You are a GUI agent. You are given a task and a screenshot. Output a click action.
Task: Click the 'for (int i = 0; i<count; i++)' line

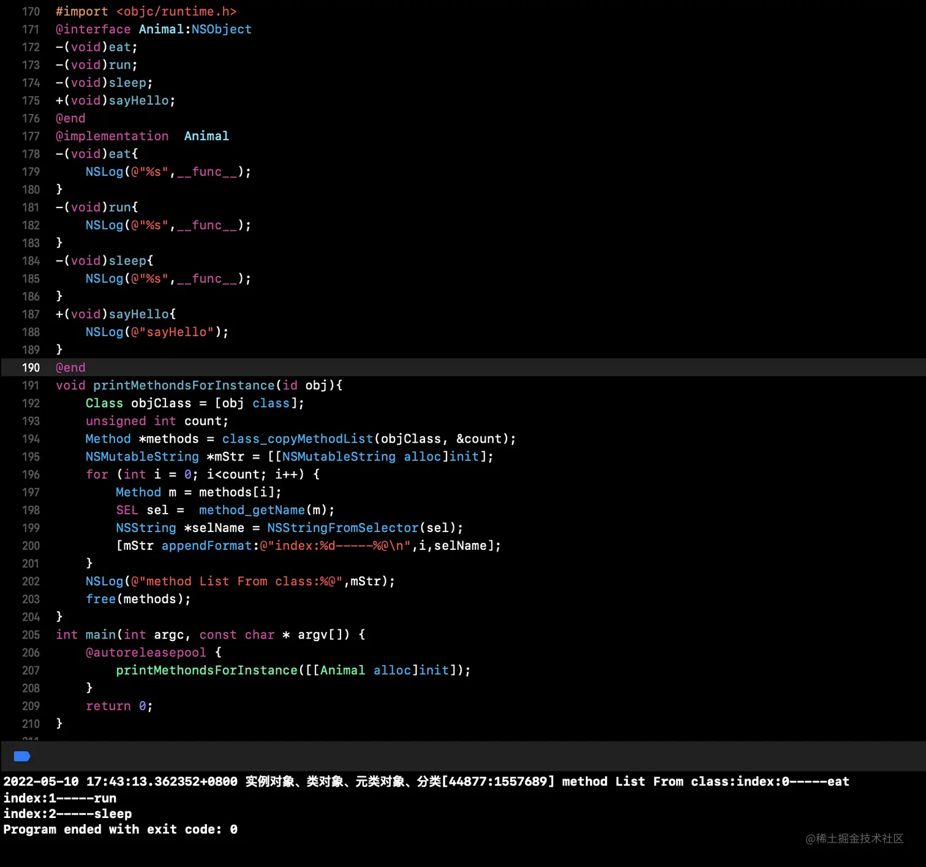[203, 475]
